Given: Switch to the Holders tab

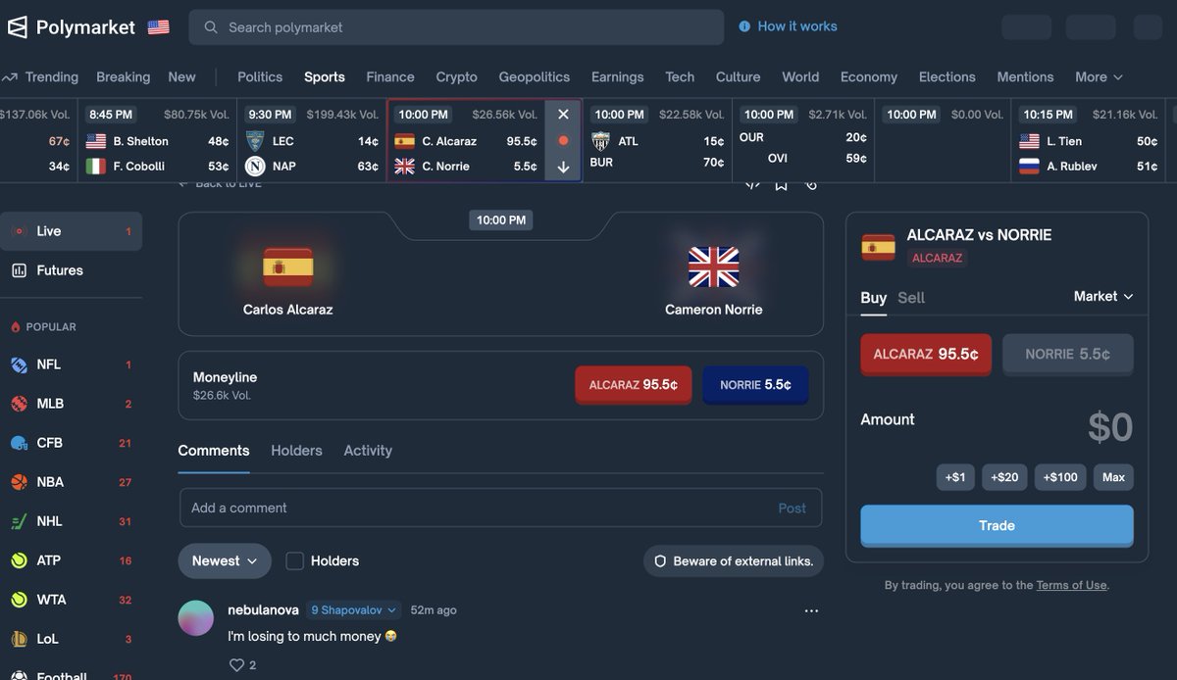Looking at the screenshot, I should (296, 451).
